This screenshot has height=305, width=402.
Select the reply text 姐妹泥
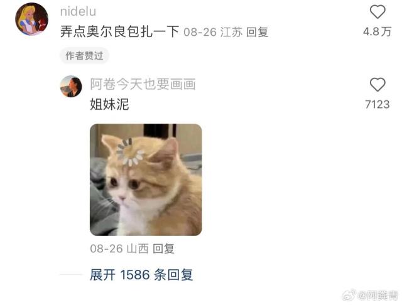point(109,104)
